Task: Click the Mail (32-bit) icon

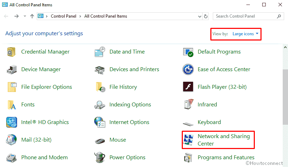Action: coord(11,140)
